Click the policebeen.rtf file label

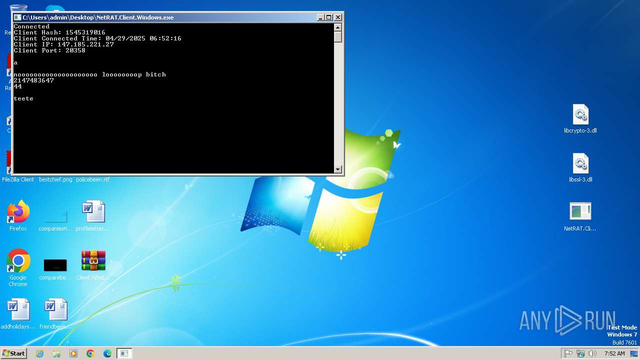[x=93, y=179]
